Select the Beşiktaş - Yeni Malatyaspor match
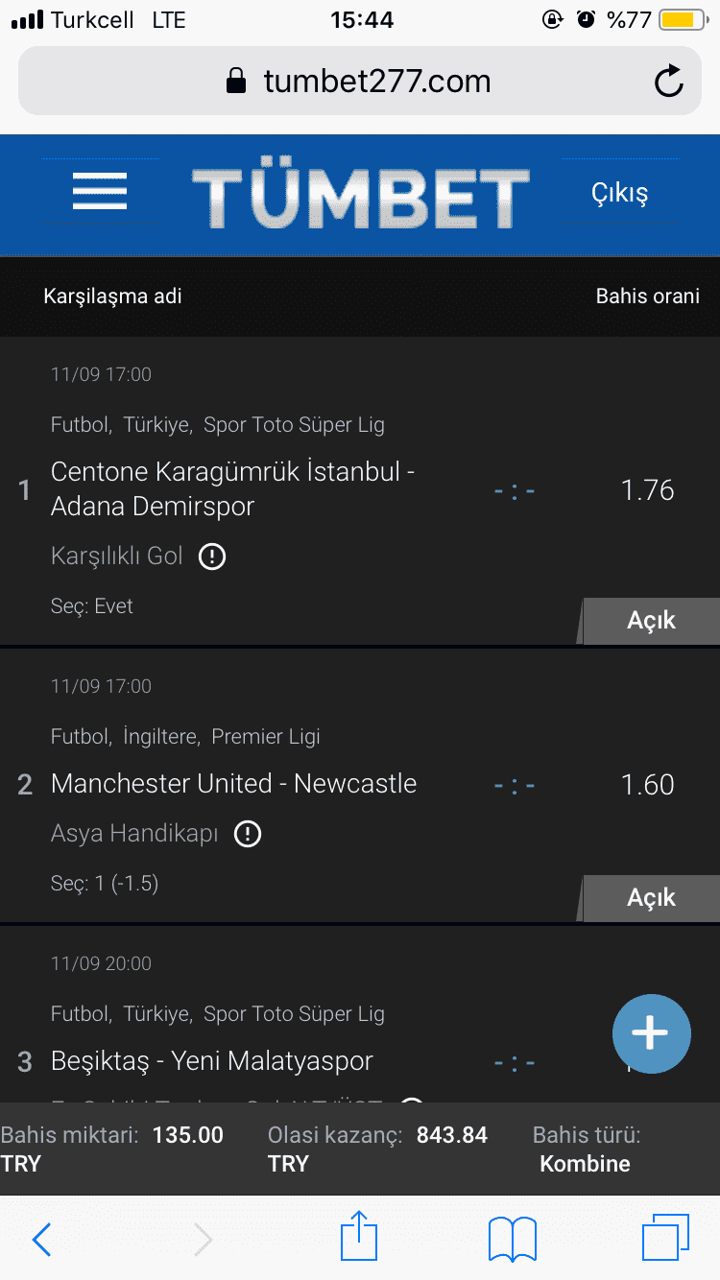This screenshot has height=1280, width=720. 211,1061
